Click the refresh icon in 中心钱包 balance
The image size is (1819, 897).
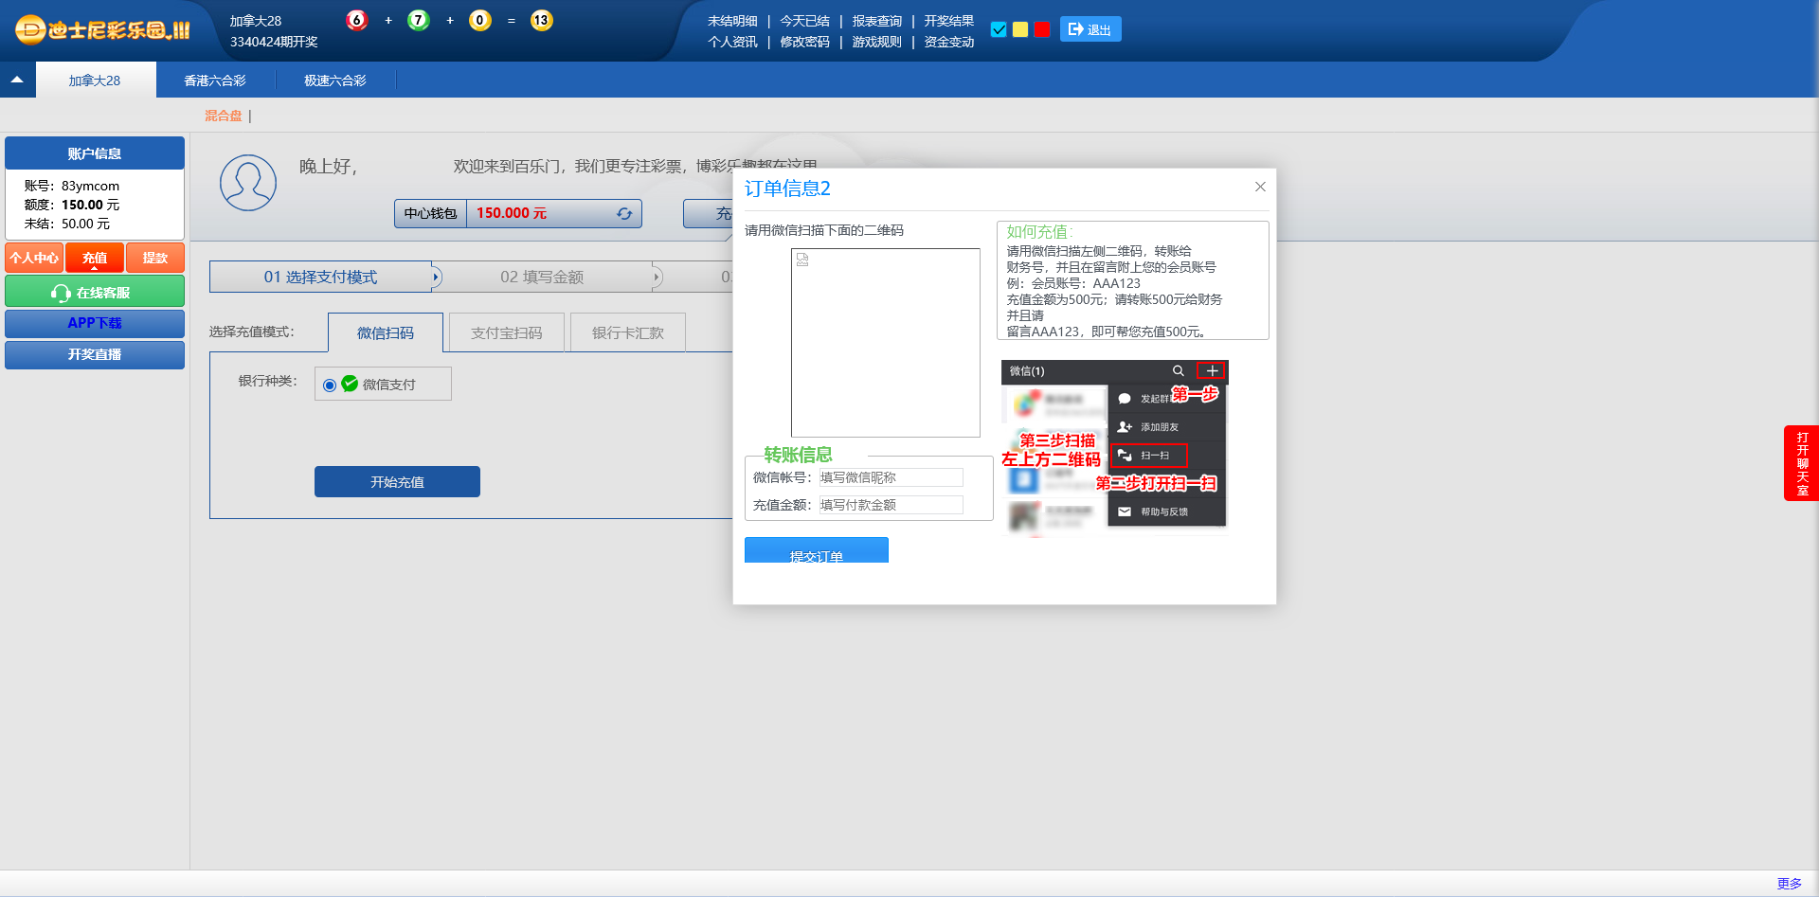(x=624, y=214)
